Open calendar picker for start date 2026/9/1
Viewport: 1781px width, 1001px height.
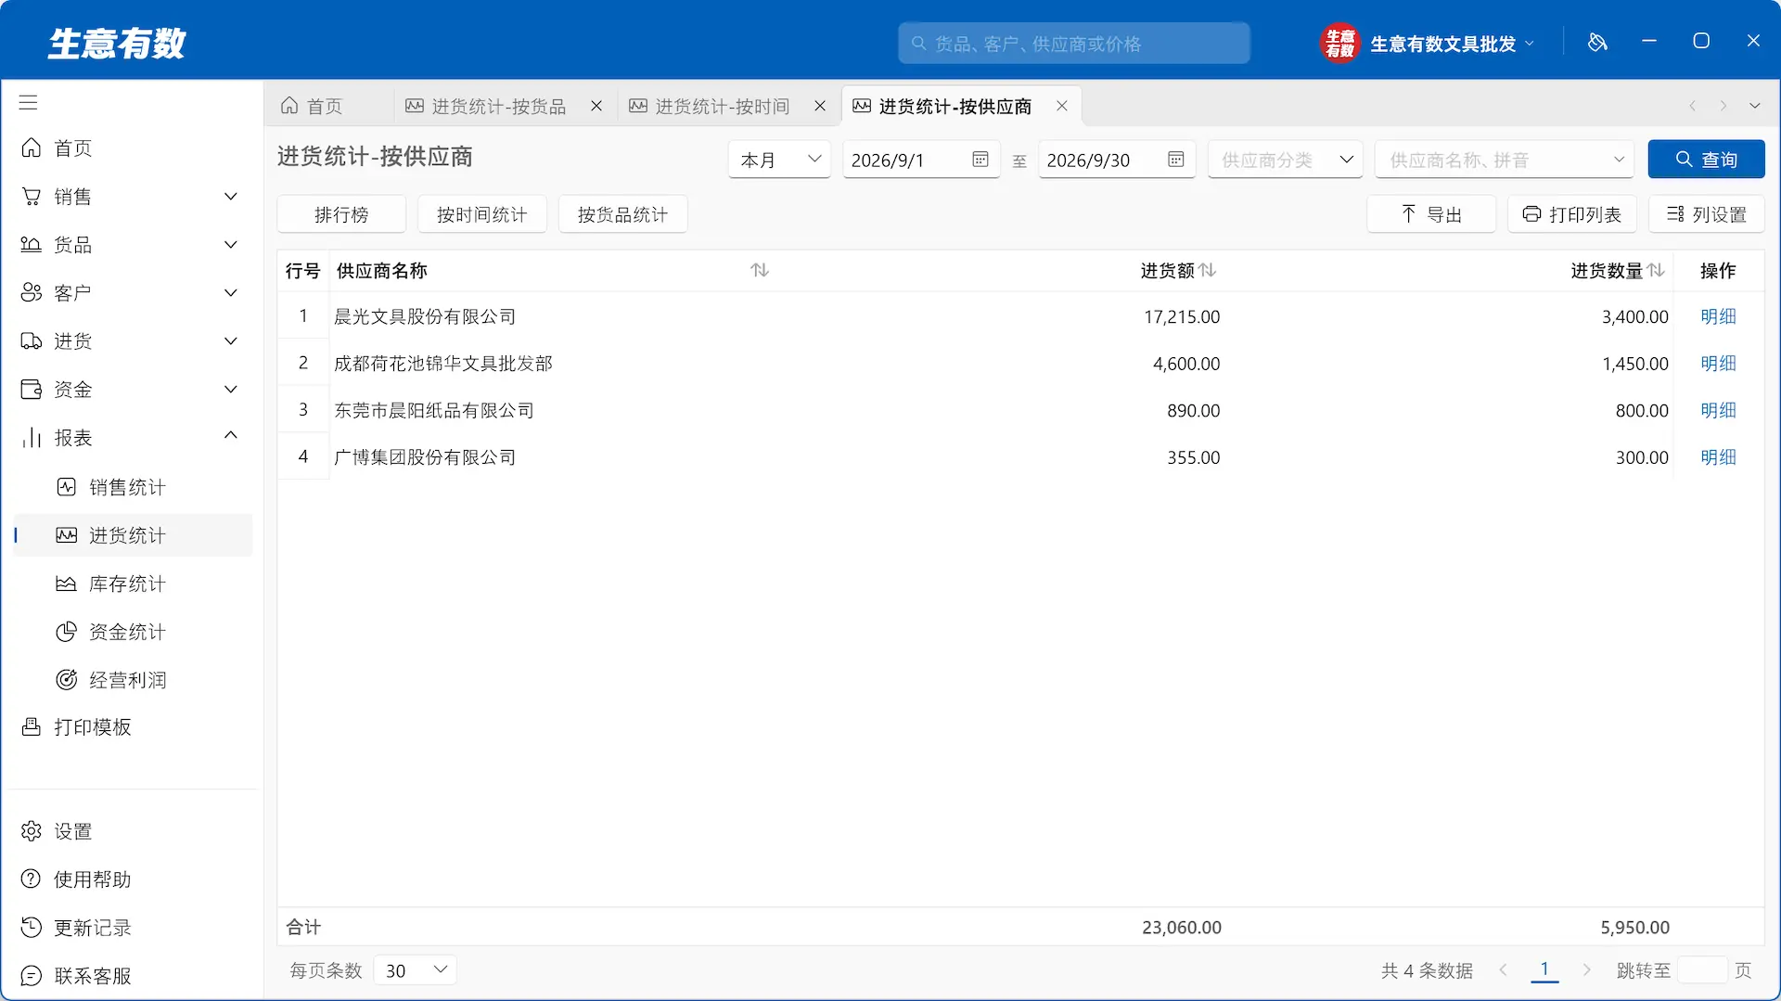(x=980, y=160)
